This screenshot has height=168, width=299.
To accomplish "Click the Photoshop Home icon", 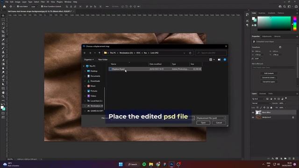I will tap(4, 7).
